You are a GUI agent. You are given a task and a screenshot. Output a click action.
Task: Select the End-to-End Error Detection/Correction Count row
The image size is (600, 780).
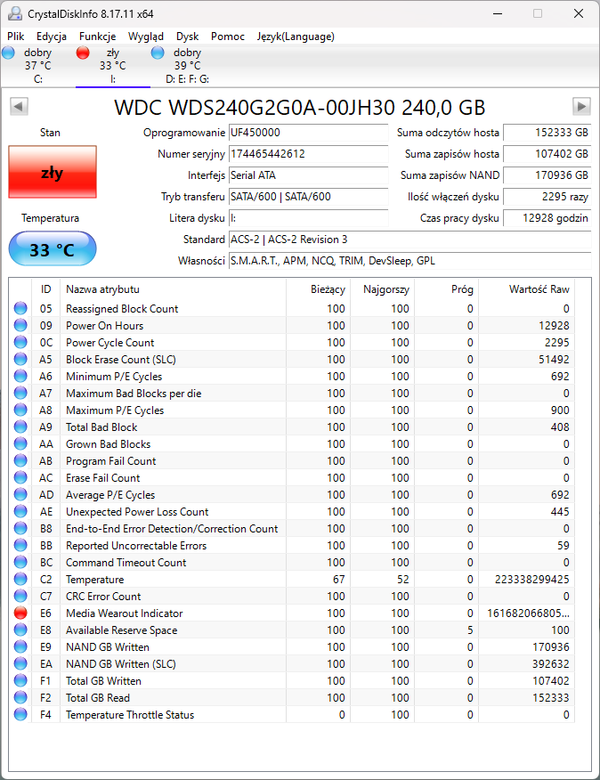point(292,528)
